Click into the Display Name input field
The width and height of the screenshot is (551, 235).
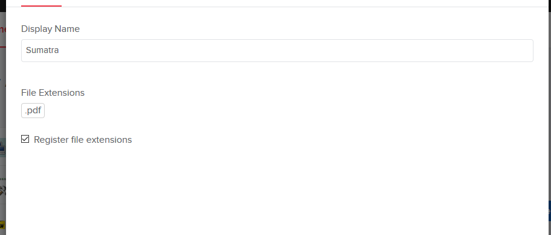(x=277, y=51)
